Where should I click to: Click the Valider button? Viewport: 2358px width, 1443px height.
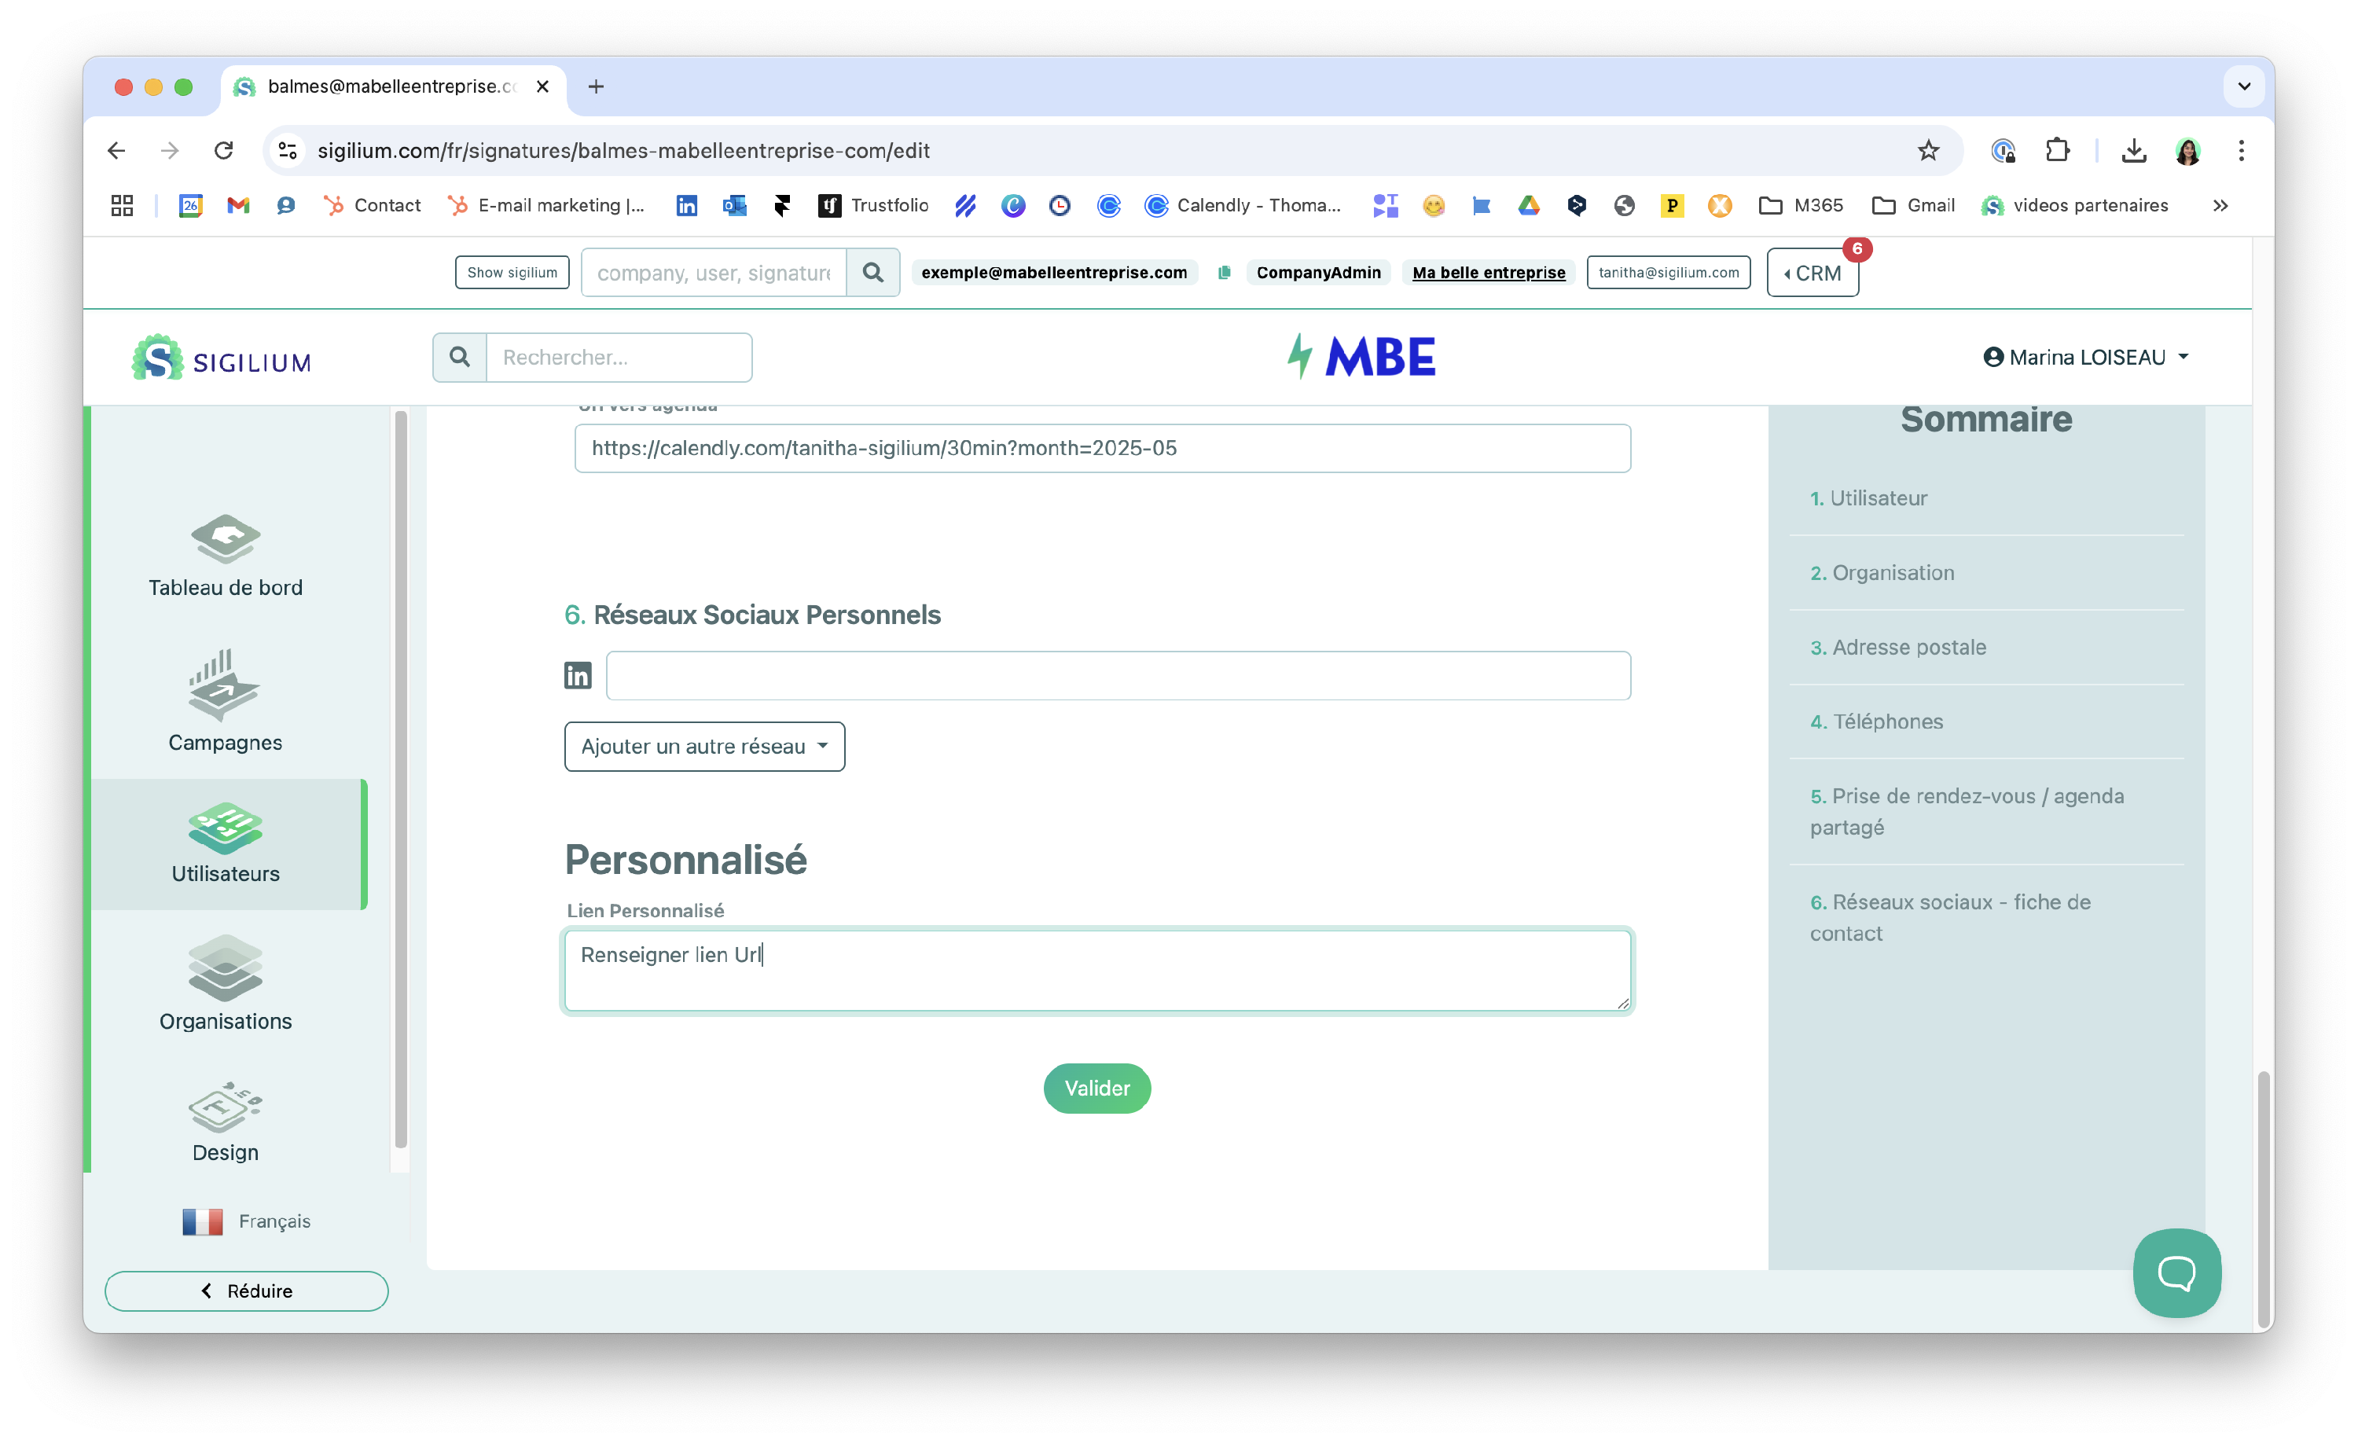[x=1096, y=1088]
